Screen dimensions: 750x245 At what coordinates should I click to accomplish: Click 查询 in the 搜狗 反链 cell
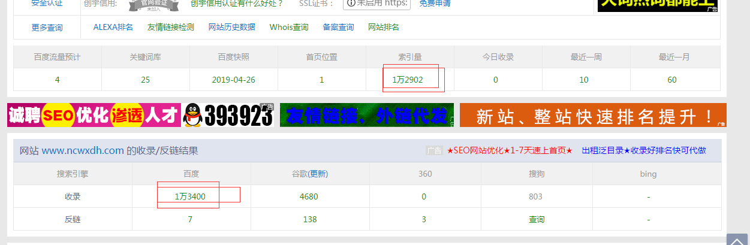[x=537, y=219]
